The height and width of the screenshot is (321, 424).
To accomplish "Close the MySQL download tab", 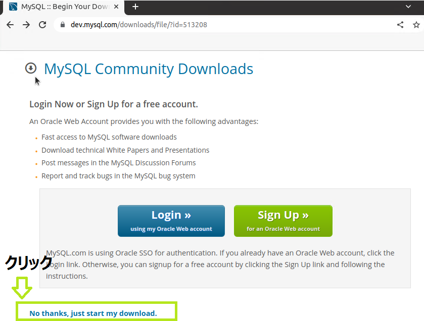I will coord(116,7).
